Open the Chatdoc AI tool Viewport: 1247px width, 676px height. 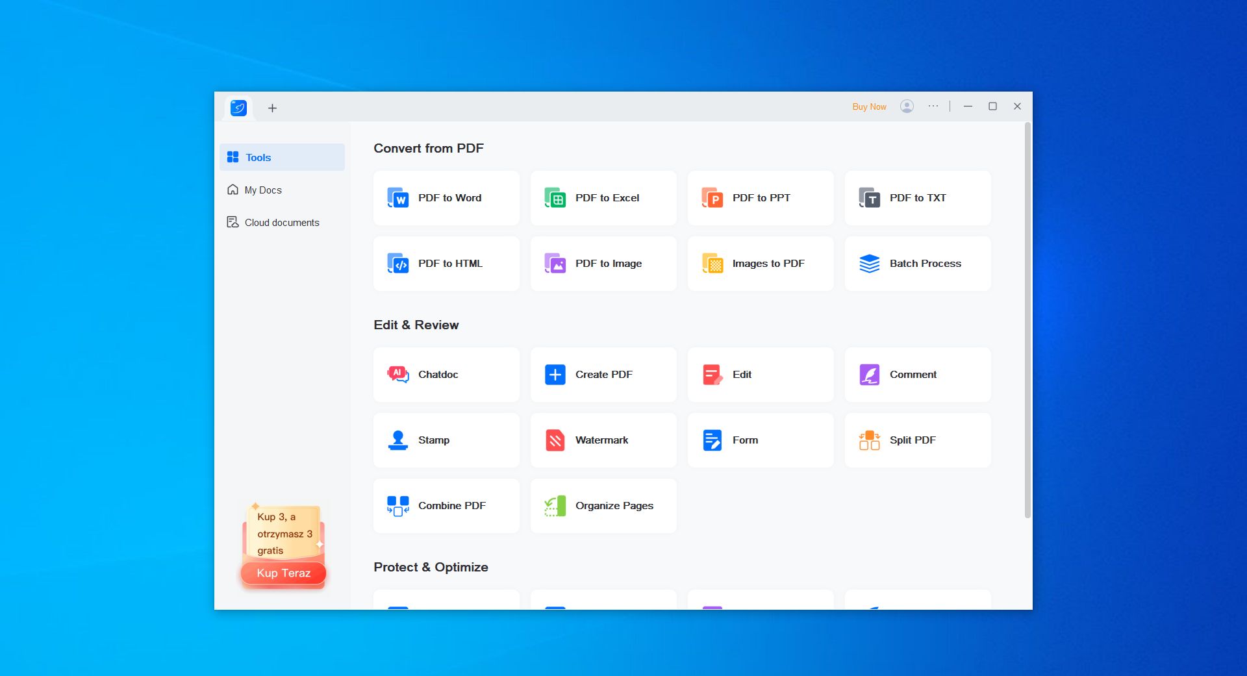(x=446, y=375)
